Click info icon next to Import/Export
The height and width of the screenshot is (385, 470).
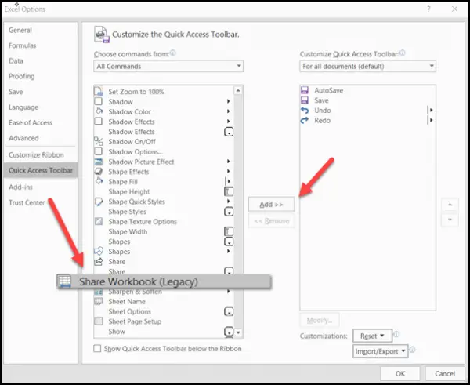[413, 350]
